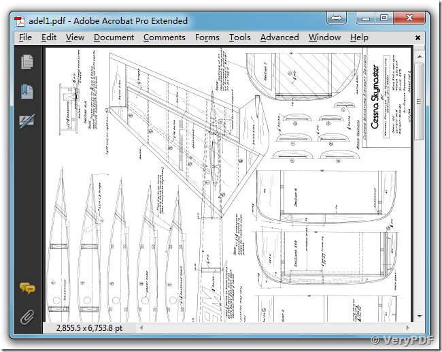Image resolution: width=442 pixels, height=352 pixels.
Task: Open the Pages panel icon
Action: click(27, 62)
